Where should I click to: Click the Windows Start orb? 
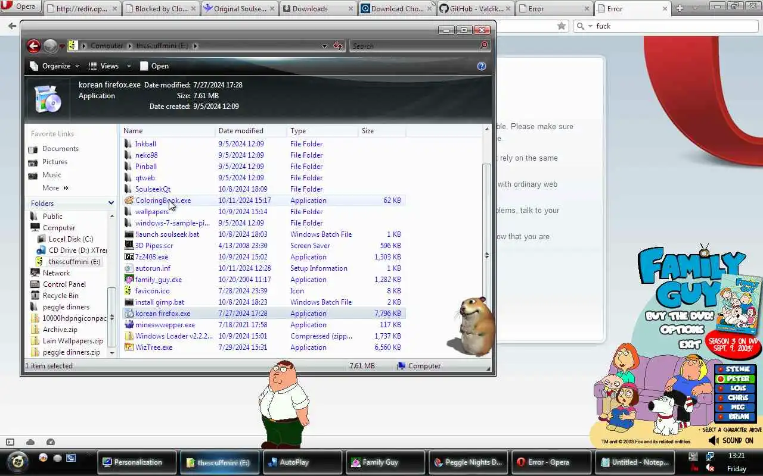point(18,461)
